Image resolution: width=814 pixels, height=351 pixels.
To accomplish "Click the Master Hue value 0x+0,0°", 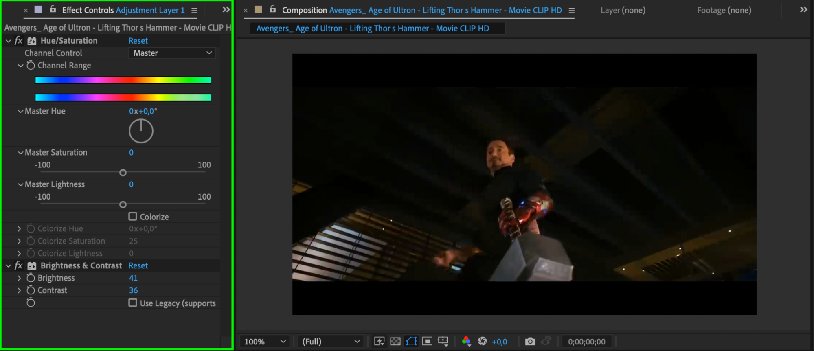I will 143,111.
